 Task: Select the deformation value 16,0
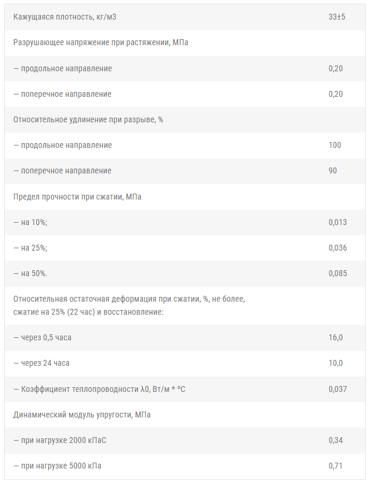tap(336, 337)
